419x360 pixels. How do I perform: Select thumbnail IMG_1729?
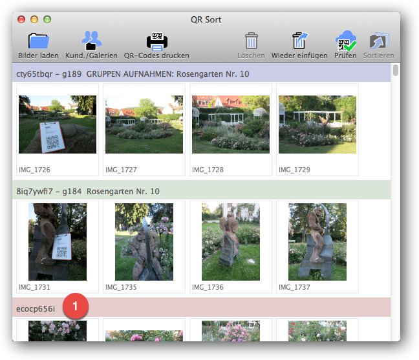317,125
